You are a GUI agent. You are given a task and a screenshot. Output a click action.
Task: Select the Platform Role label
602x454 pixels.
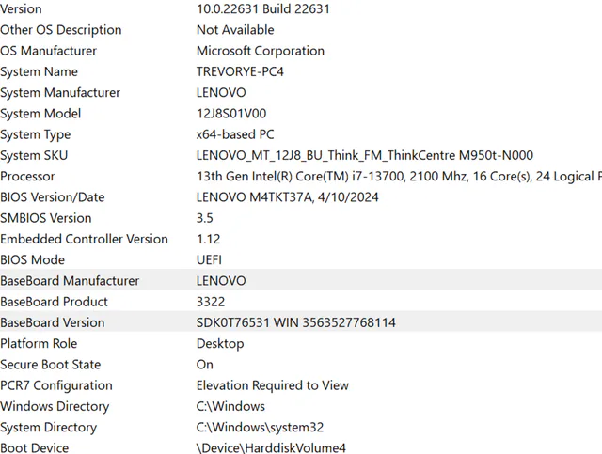pos(39,343)
